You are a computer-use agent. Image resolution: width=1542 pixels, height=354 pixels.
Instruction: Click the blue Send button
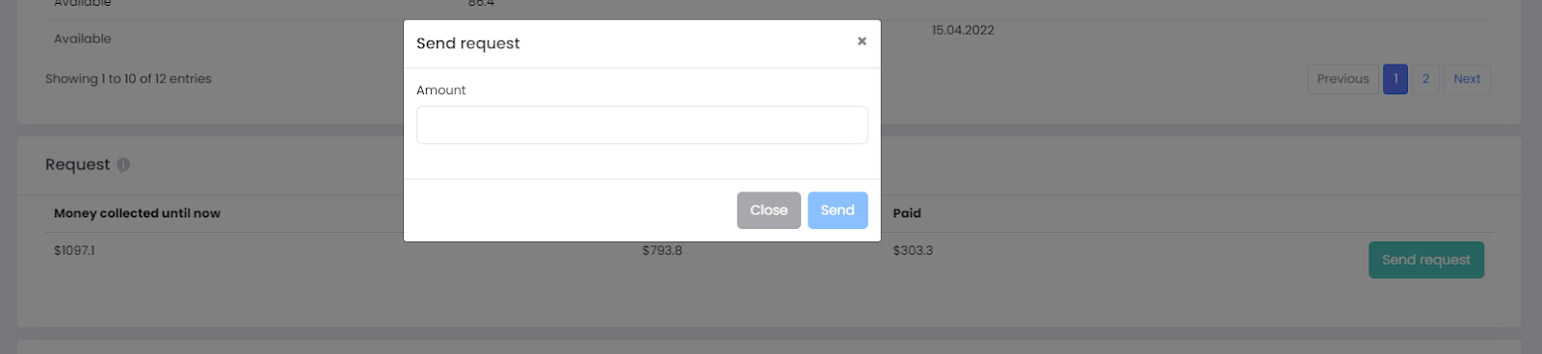(x=837, y=211)
